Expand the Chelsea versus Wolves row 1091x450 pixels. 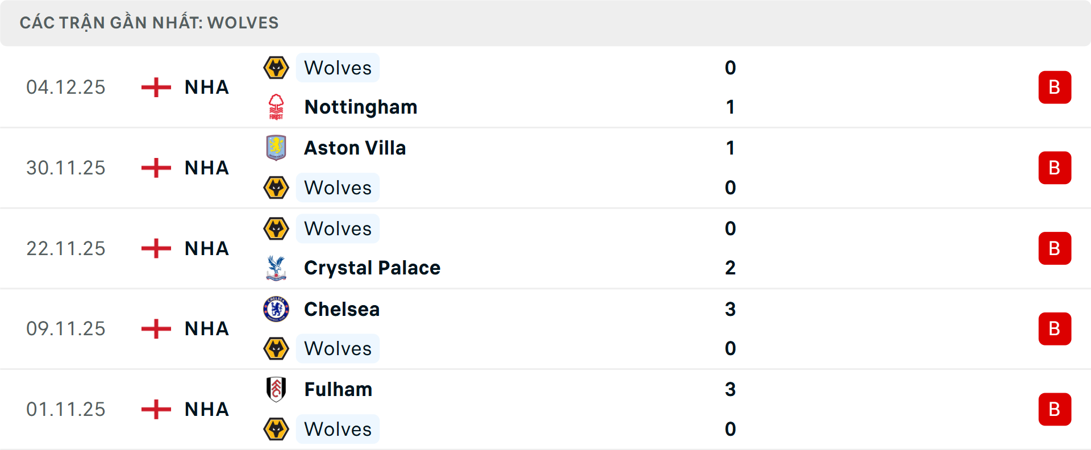(x=545, y=328)
